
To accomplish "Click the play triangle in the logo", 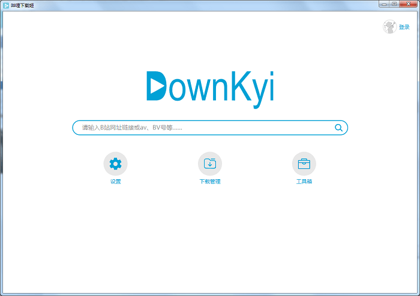I will click(156, 86).
